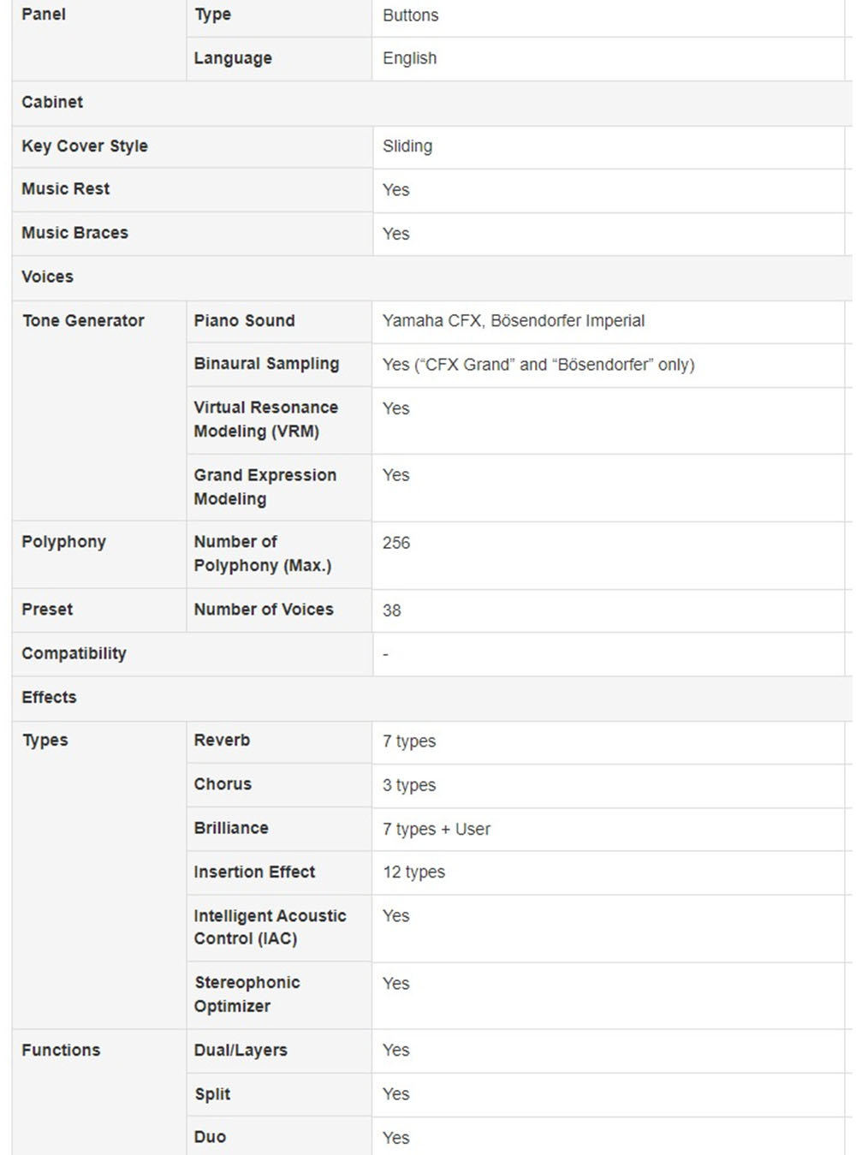Select the Voices section header
The image size is (856, 1155).
click(x=432, y=277)
